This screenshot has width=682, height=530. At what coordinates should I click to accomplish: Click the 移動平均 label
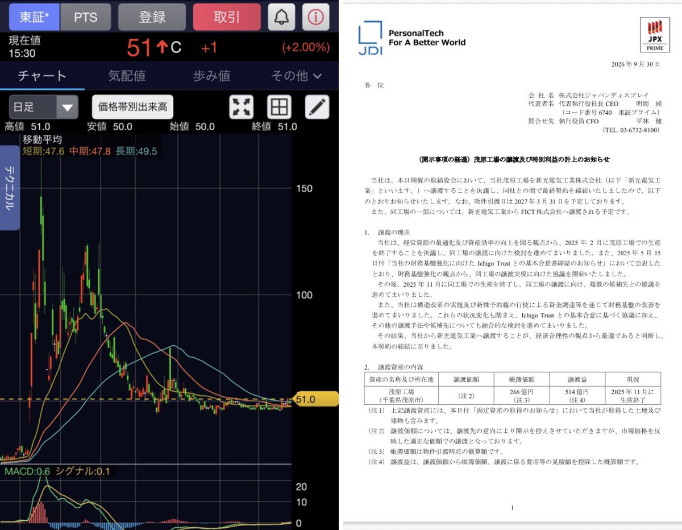tap(42, 139)
